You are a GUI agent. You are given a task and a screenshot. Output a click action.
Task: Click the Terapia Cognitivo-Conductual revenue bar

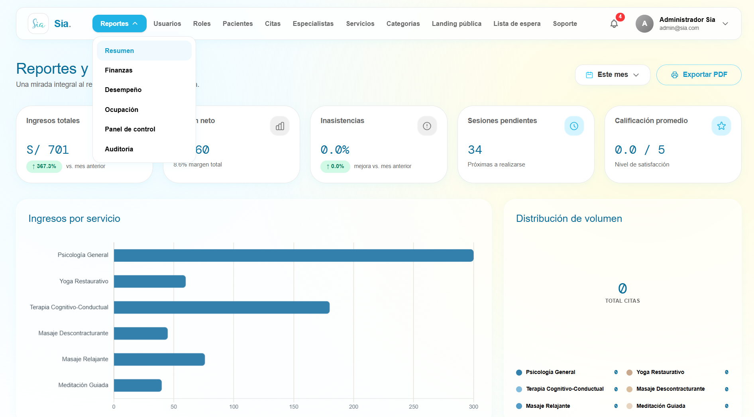(x=222, y=307)
